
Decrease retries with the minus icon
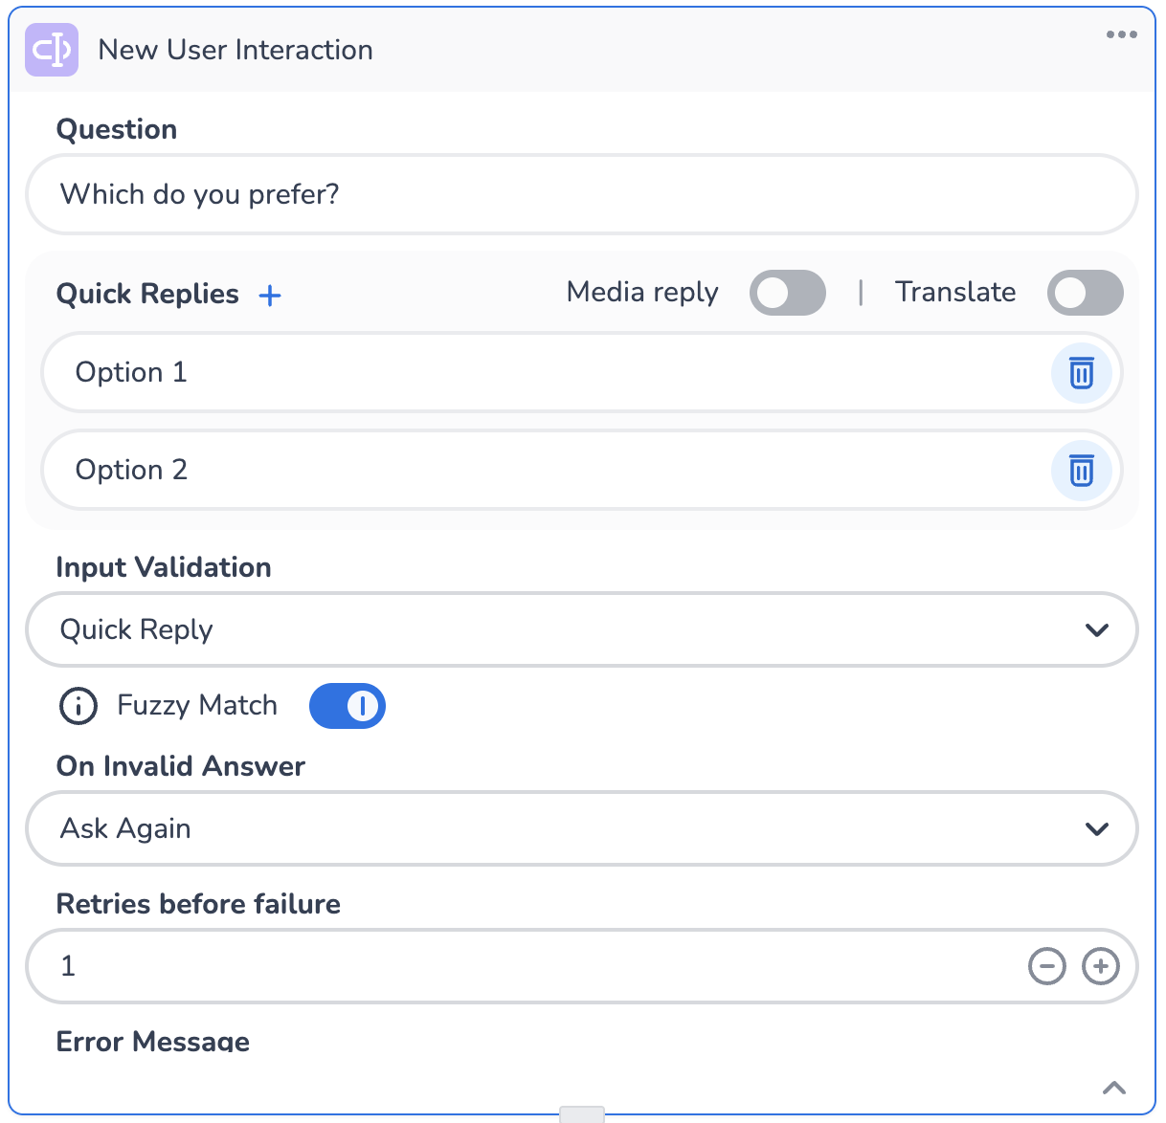(x=1046, y=966)
